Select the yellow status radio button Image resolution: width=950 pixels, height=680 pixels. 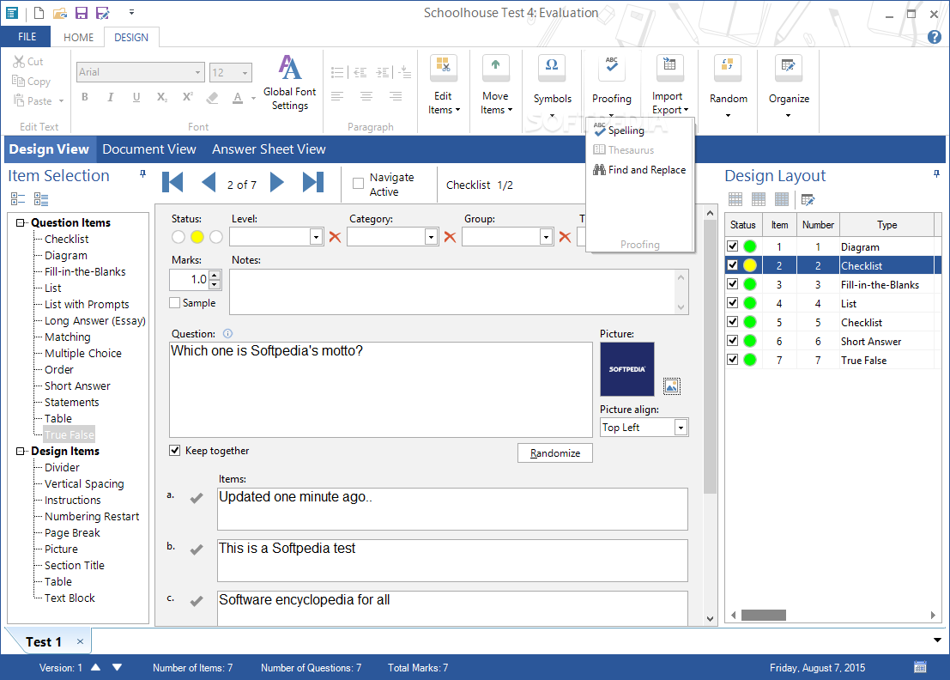(x=197, y=237)
